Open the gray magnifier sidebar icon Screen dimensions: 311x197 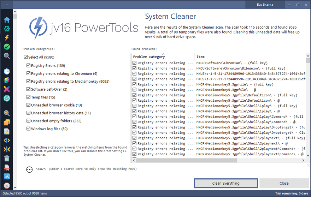[7, 56]
